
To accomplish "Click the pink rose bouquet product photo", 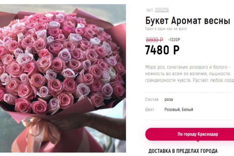I will 63,78.
